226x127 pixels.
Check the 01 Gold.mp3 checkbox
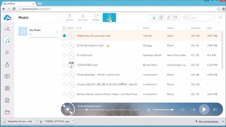tap(64, 55)
